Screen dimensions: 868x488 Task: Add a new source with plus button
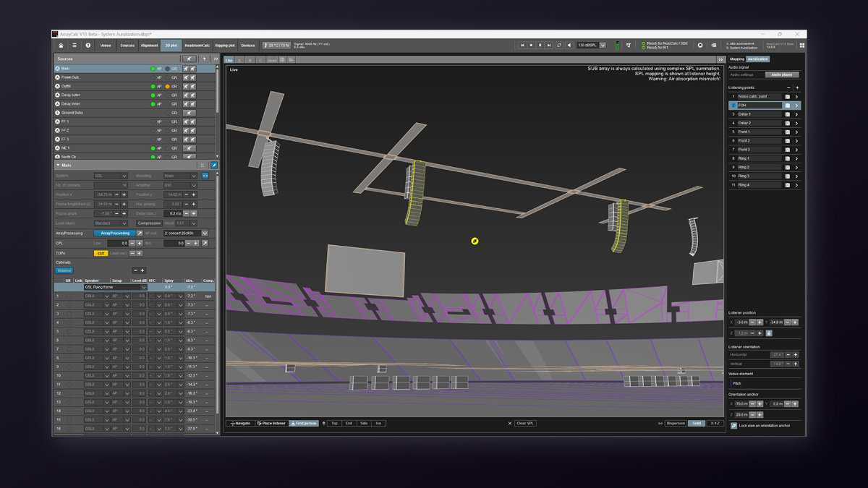(204, 59)
